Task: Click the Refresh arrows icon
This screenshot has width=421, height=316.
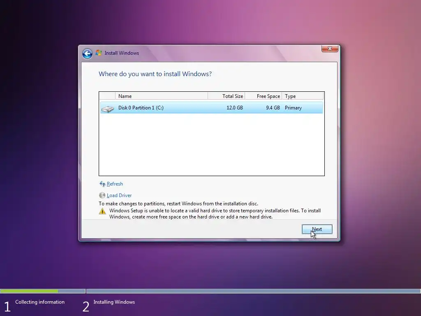Action: pyautogui.click(x=102, y=184)
